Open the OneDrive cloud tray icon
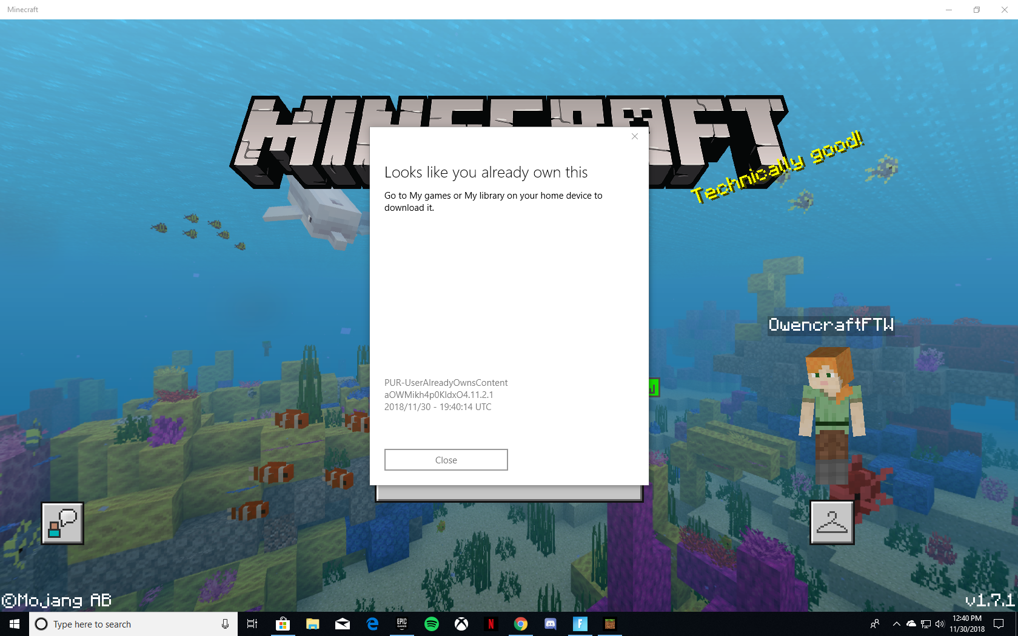The image size is (1018, 636). 911,624
